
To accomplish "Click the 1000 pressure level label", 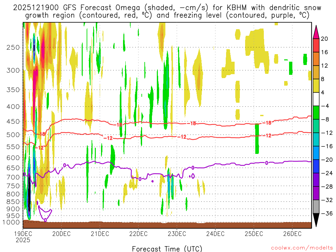I will (x=11, y=222).
